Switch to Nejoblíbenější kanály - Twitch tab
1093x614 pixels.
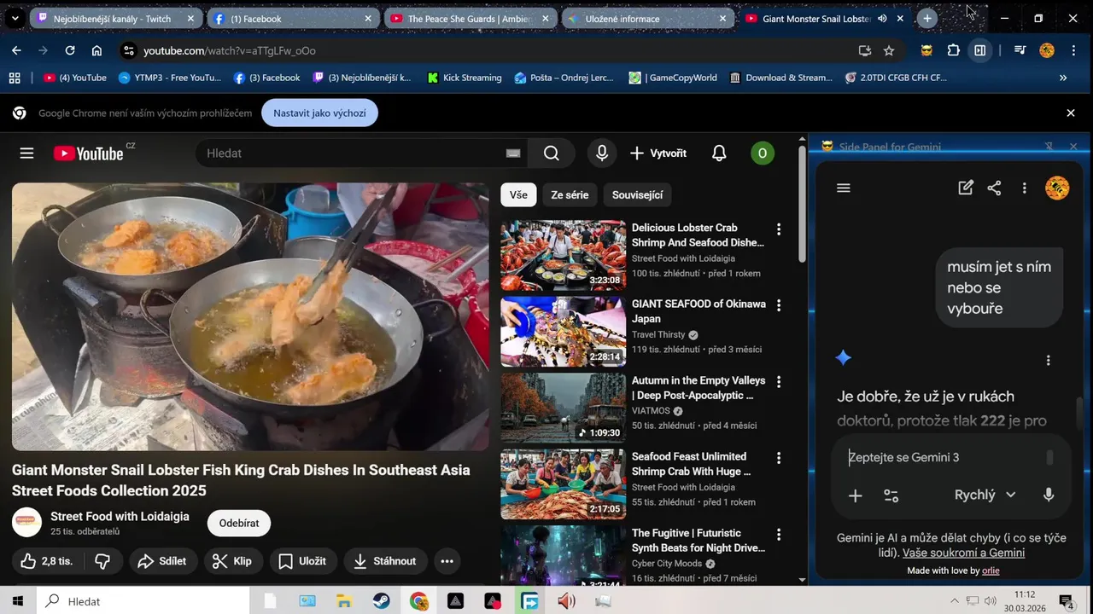116,19
